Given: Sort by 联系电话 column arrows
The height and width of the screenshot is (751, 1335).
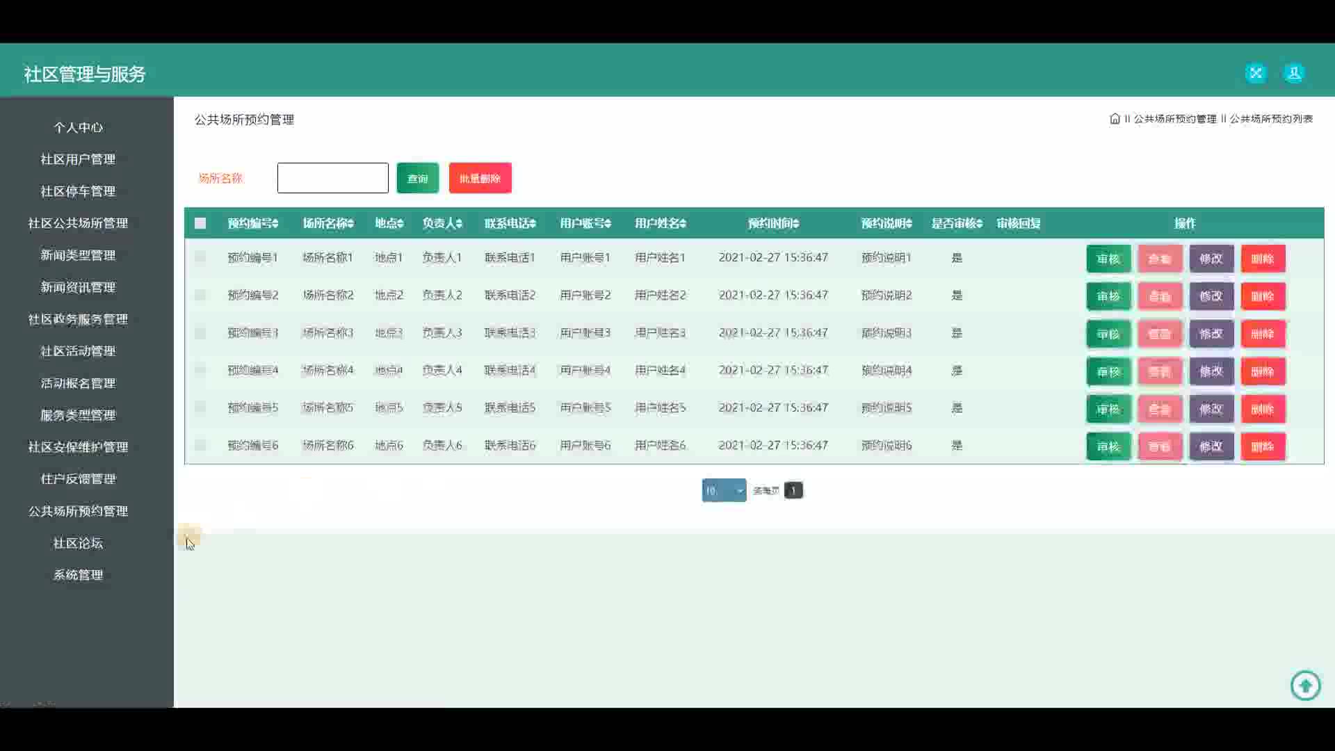Looking at the screenshot, I should click(x=533, y=223).
